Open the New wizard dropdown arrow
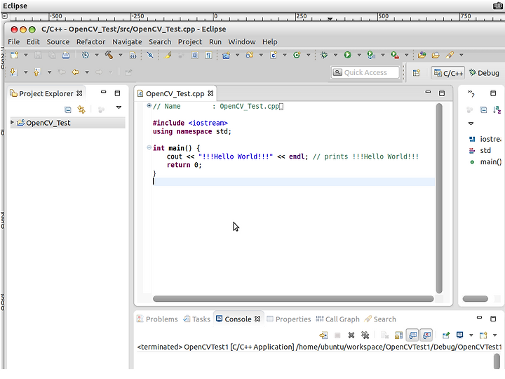Screen dimensions: 505x379 click(x=26, y=55)
